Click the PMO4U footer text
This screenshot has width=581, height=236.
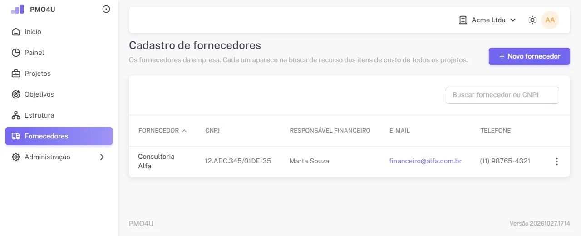tap(141, 224)
